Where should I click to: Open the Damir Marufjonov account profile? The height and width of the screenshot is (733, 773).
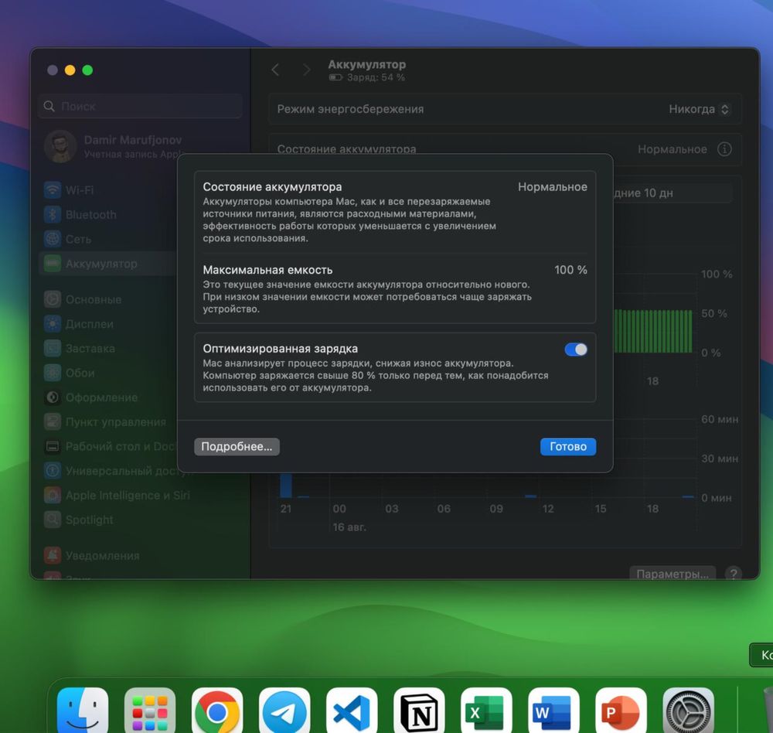(x=114, y=146)
